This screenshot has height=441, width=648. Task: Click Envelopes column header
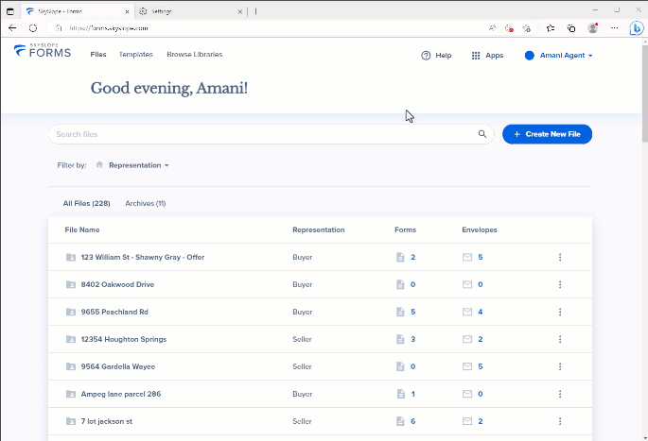480,229
